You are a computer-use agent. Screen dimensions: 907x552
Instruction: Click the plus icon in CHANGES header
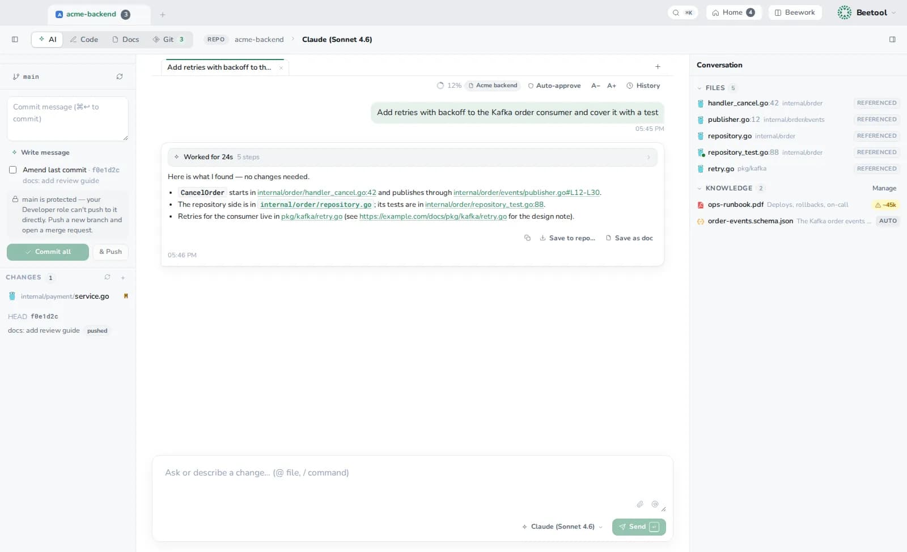pyautogui.click(x=123, y=278)
